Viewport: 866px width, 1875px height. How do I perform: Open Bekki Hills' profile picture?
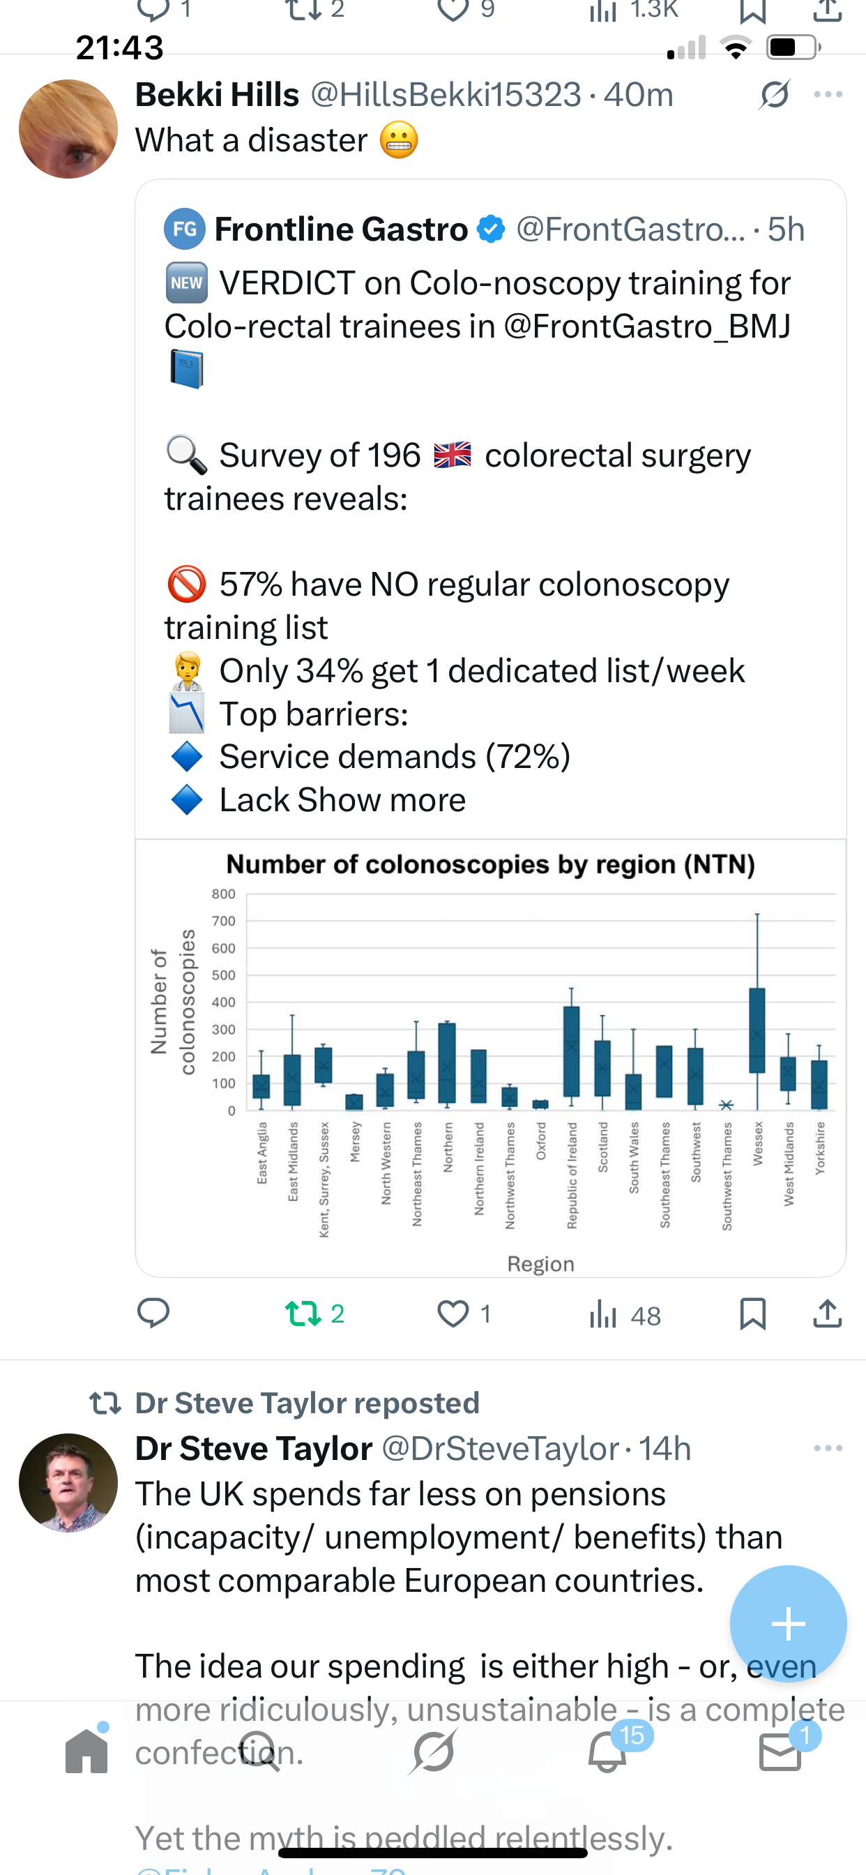coord(68,129)
